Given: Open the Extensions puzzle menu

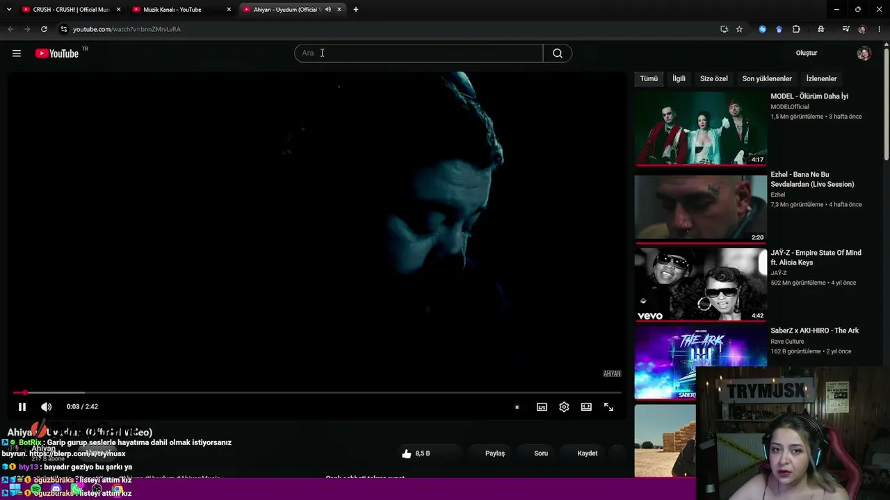Looking at the screenshot, I should coord(796,29).
